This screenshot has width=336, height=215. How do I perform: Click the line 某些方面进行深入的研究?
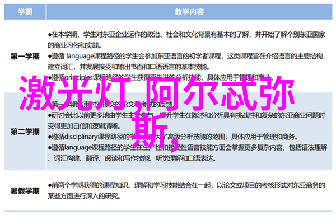(x=84, y=196)
